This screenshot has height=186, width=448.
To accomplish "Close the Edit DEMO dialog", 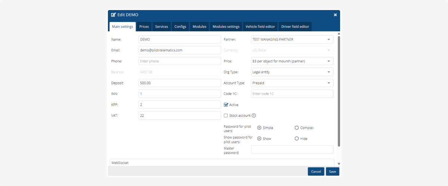I will (x=335, y=15).
